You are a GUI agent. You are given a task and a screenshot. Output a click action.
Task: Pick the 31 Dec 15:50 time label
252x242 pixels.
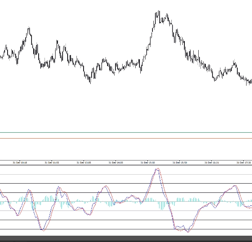pyautogui.click(x=179, y=162)
